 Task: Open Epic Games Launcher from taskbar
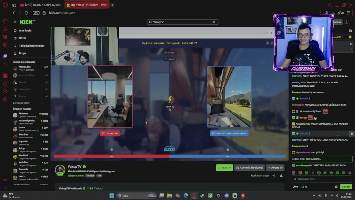[219, 196]
